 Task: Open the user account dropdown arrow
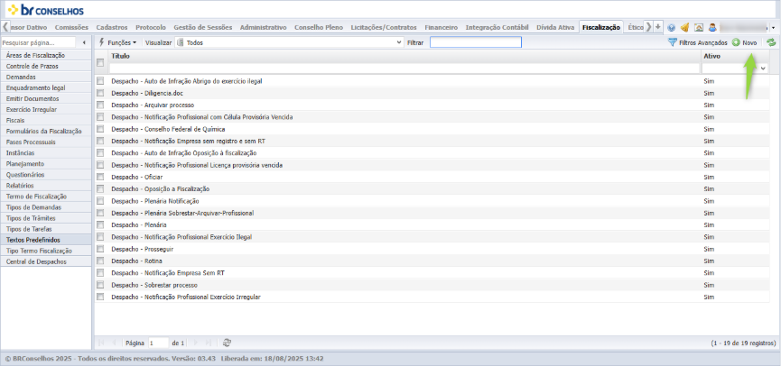[x=773, y=28]
